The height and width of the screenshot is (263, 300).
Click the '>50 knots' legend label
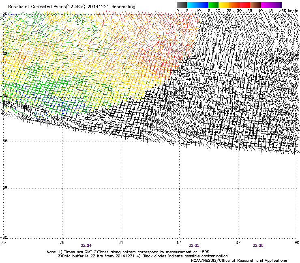pos(289,11)
